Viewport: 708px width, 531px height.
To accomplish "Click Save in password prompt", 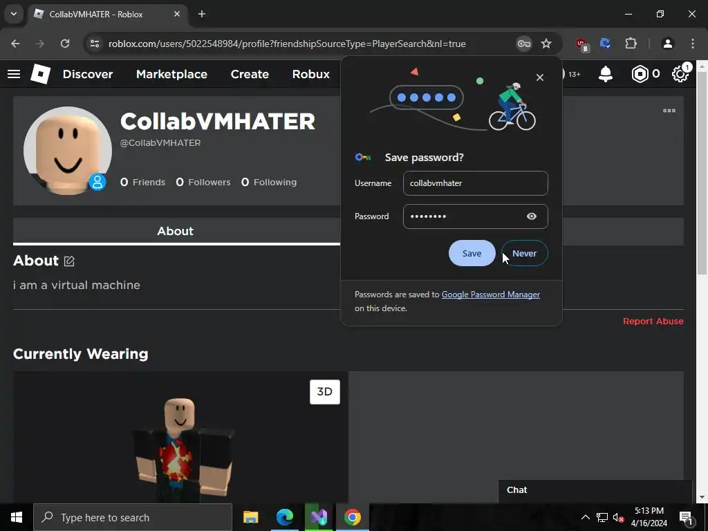I will 472,253.
